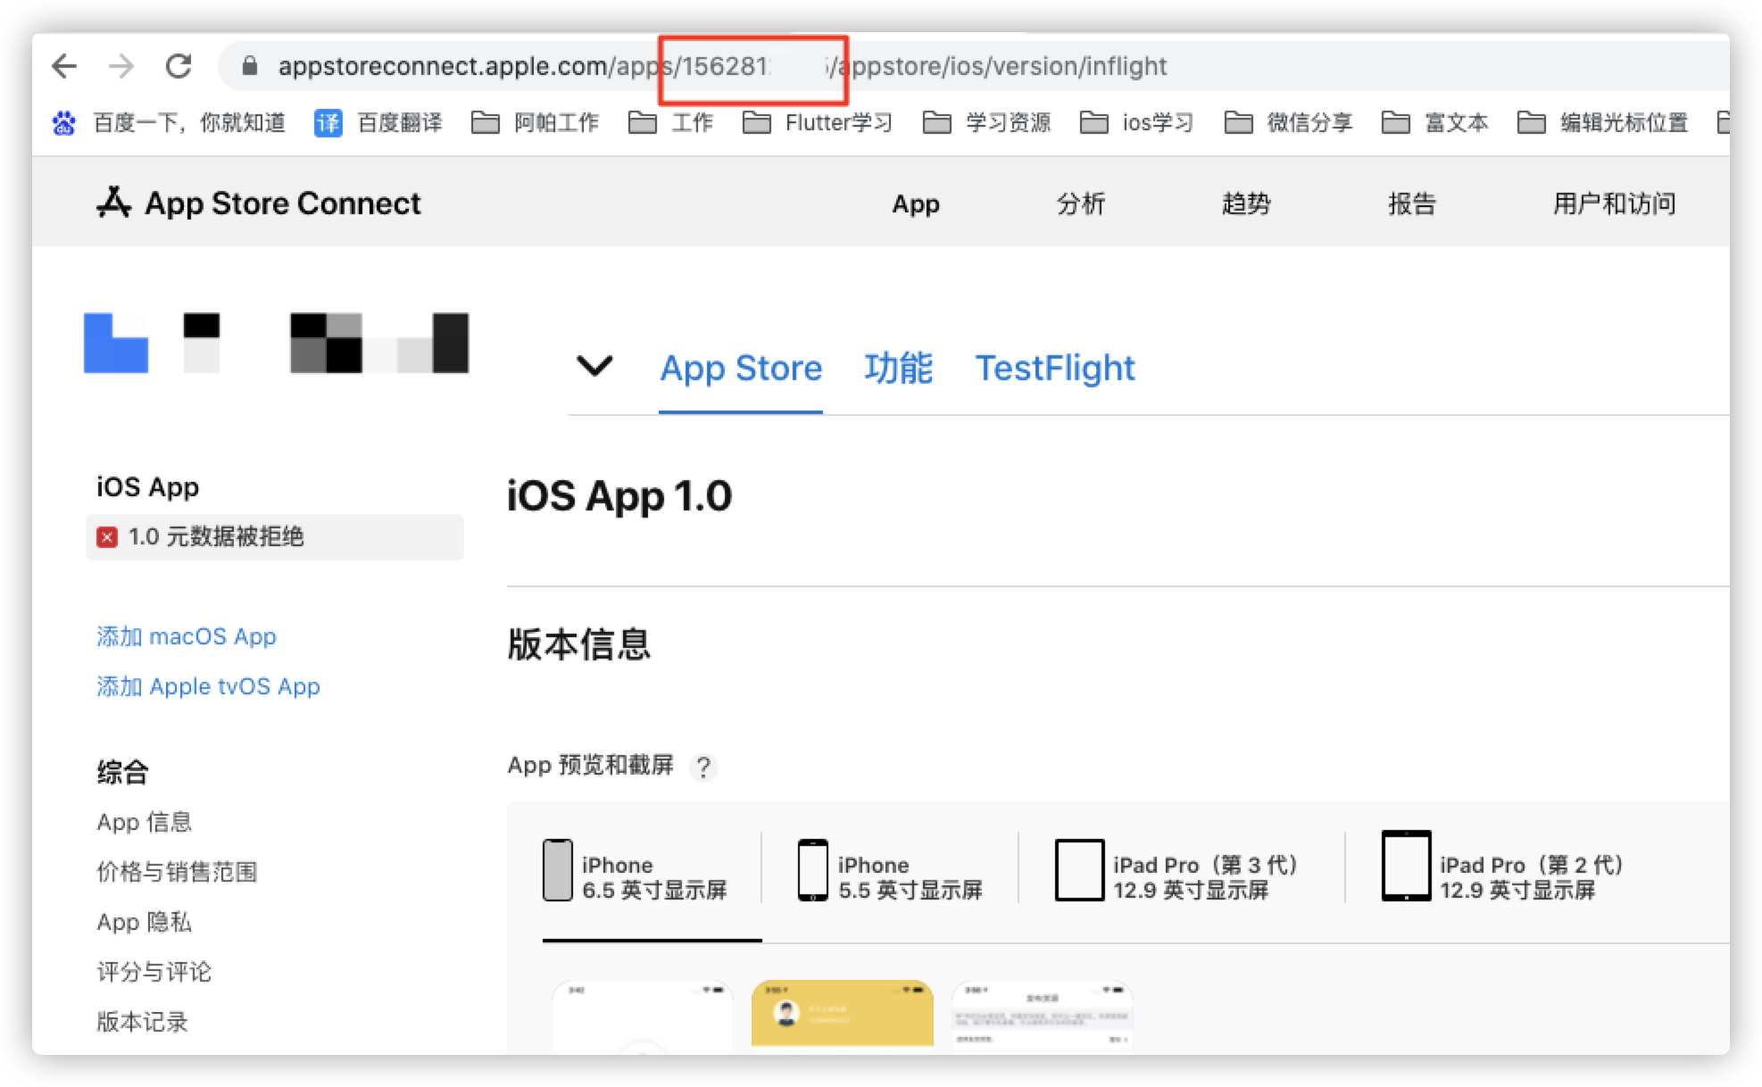
Task: Expand the app switcher chevron
Action: 594,365
